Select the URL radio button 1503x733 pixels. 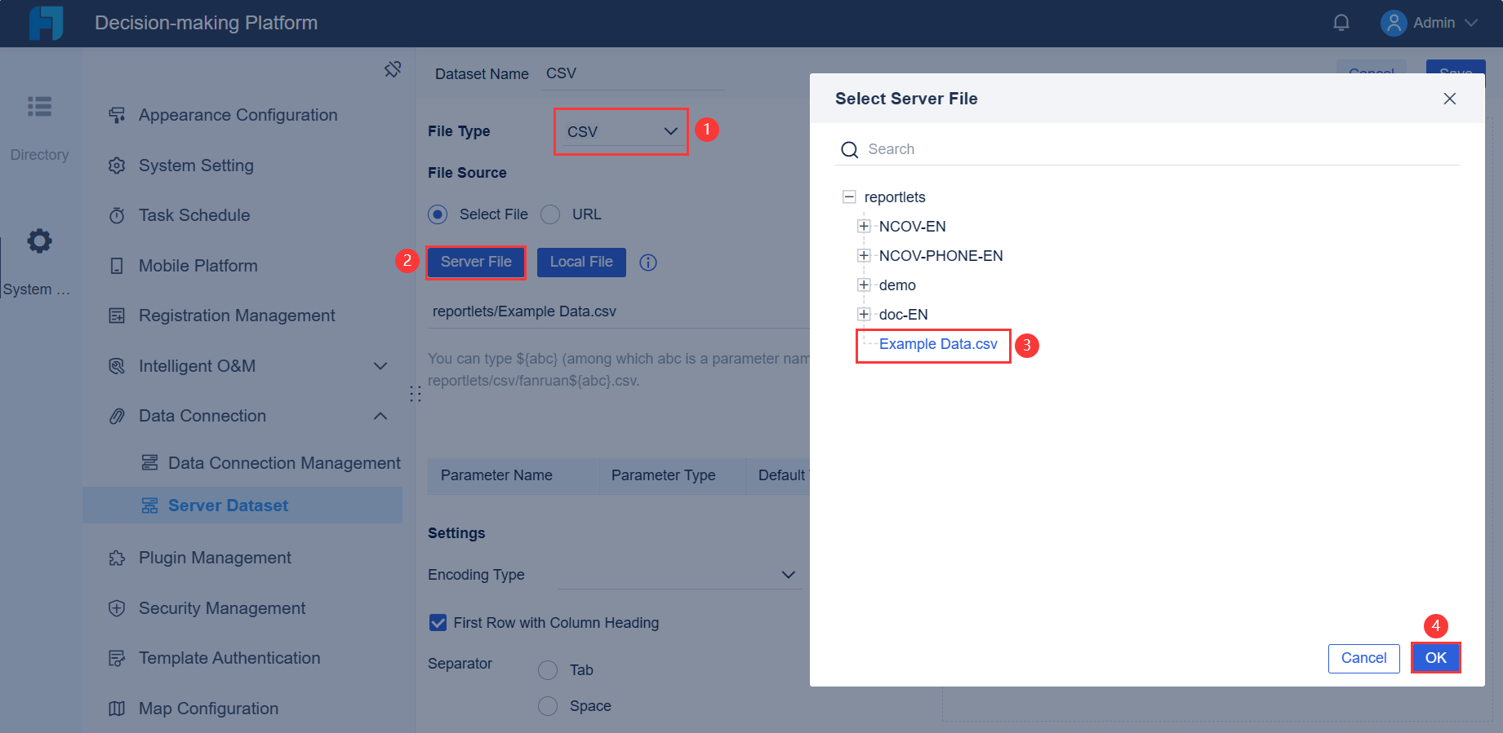tap(551, 214)
